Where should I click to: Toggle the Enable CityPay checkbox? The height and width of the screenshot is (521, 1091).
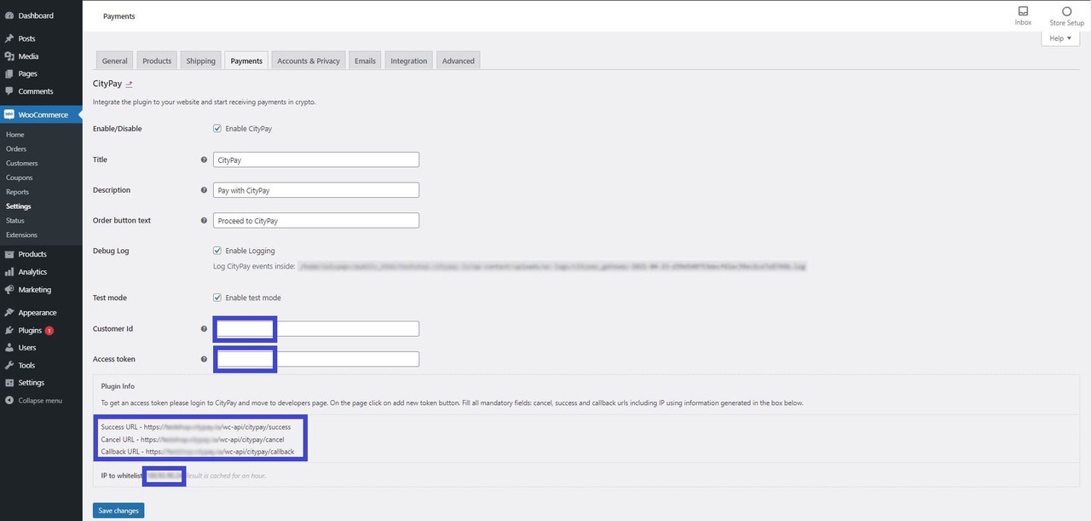(217, 129)
